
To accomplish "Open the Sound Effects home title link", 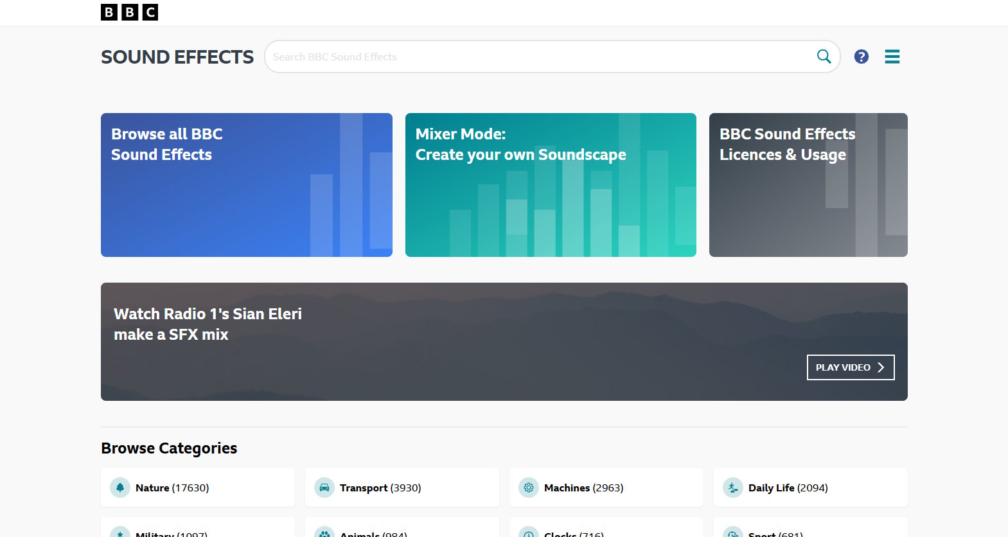I will click(177, 57).
